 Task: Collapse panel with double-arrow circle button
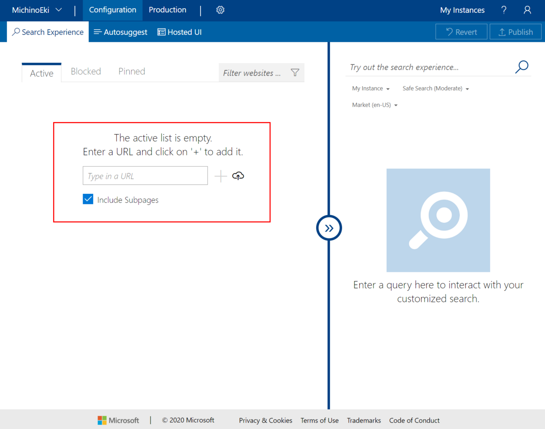pyautogui.click(x=329, y=228)
